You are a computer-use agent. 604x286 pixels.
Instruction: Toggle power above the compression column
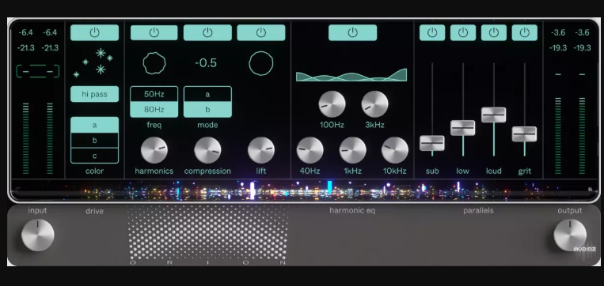click(x=207, y=32)
